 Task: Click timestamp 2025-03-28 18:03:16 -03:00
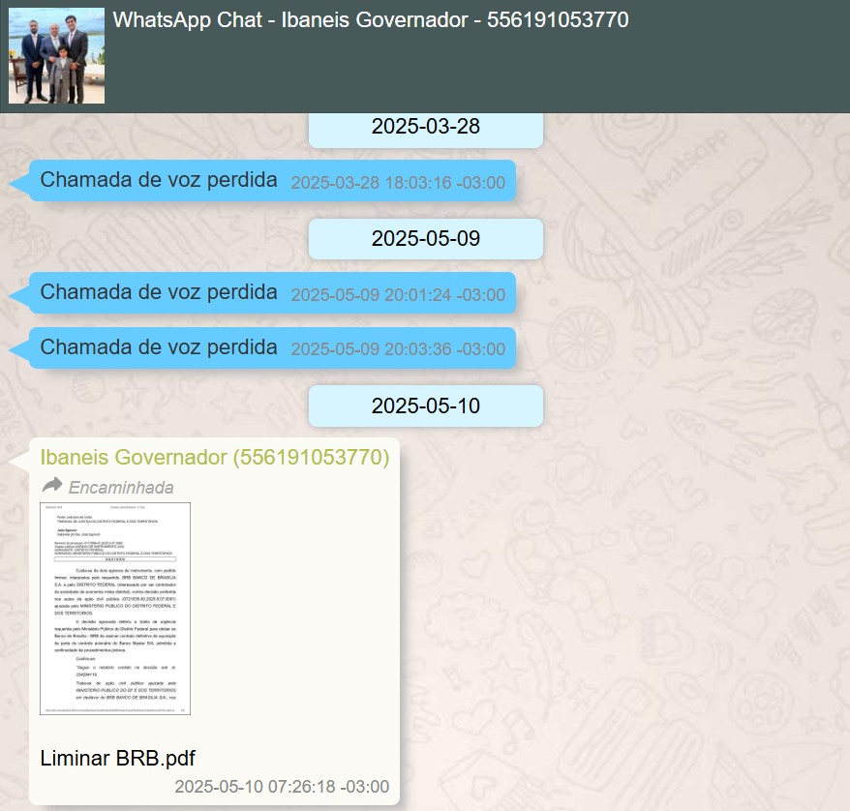coord(398,183)
